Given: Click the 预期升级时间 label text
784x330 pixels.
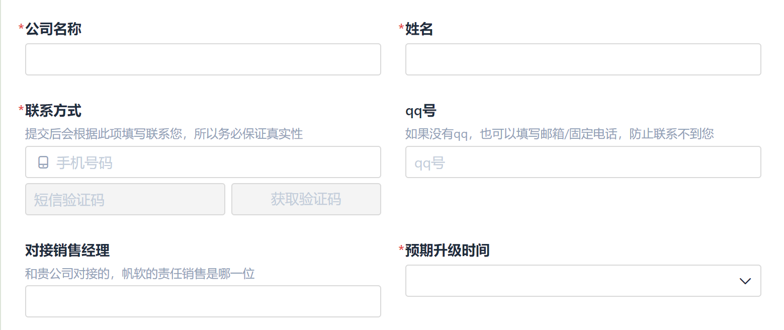Looking at the screenshot, I should (447, 250).
